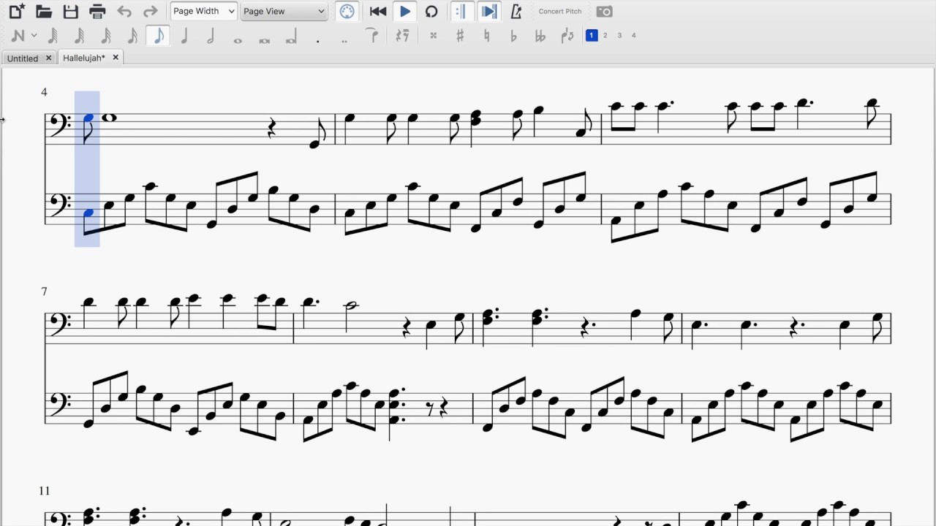Open a score file via the folder icon
The image size is (936, 526).
(x=44, y=11)
